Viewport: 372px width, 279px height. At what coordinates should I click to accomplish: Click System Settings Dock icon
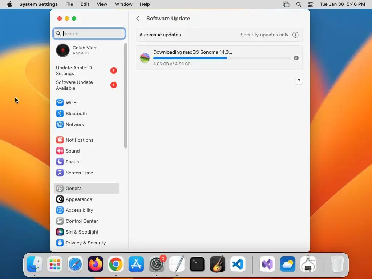(157, 264)
